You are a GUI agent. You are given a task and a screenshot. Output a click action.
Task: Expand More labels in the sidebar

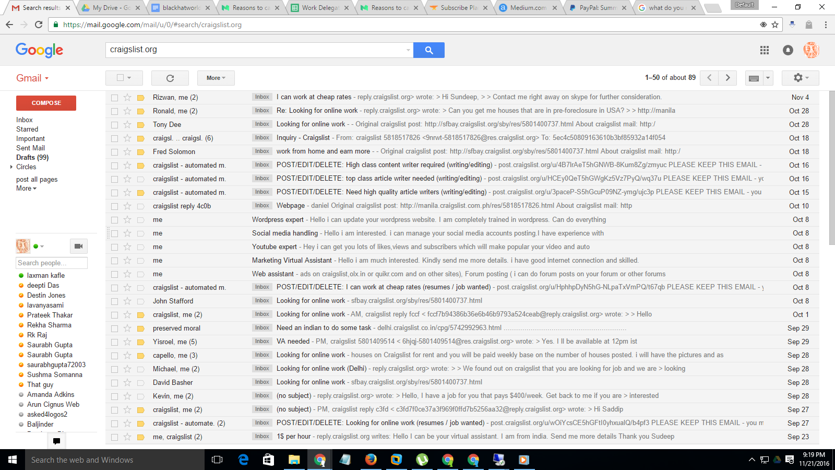[x=26, y=189]
